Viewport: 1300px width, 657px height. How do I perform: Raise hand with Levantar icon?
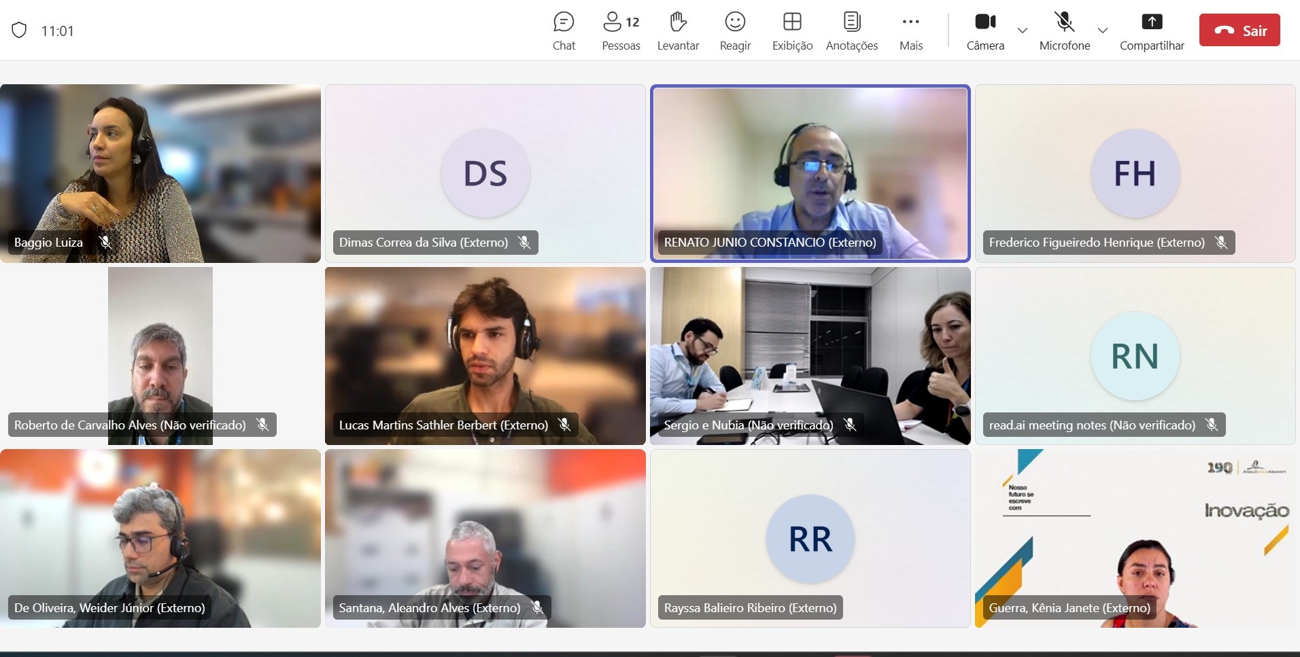[x=678, y=31]
